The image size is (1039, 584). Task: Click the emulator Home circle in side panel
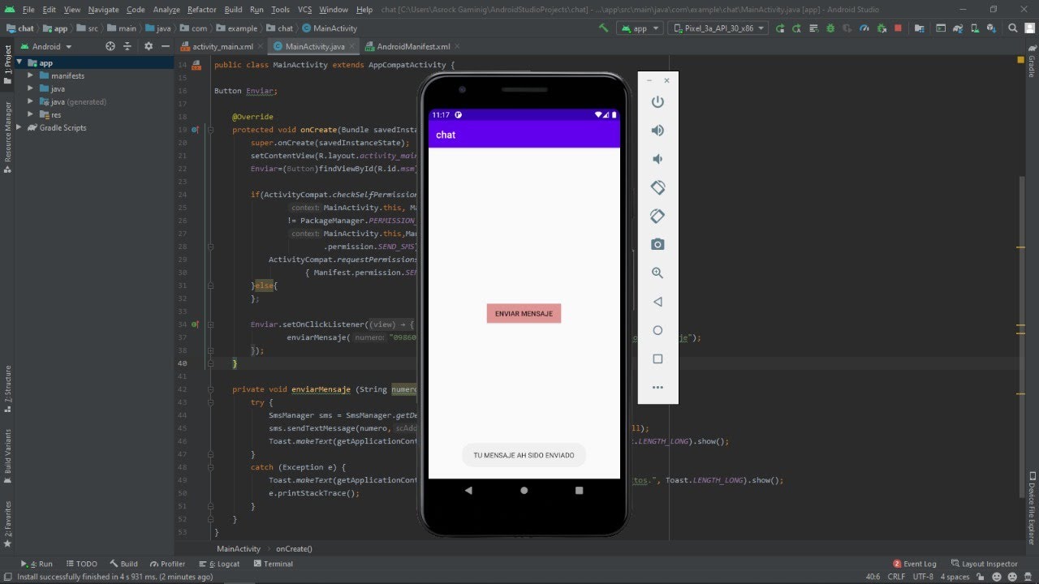657,330
